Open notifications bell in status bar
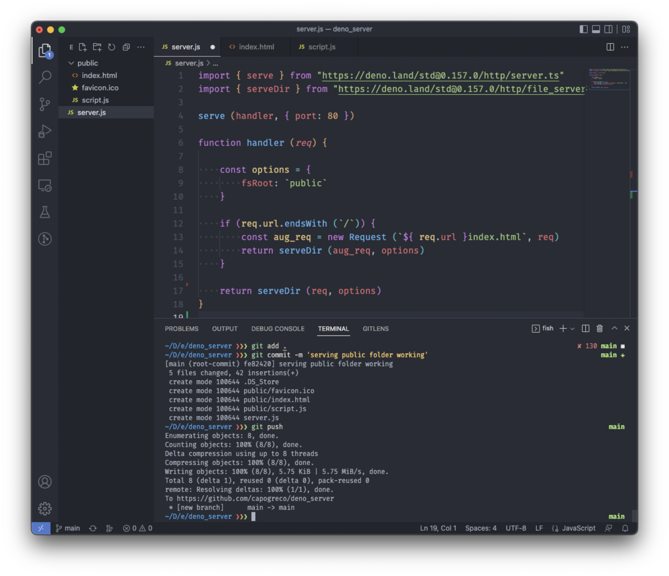669x576 pixels. click(x=626, y=529)
